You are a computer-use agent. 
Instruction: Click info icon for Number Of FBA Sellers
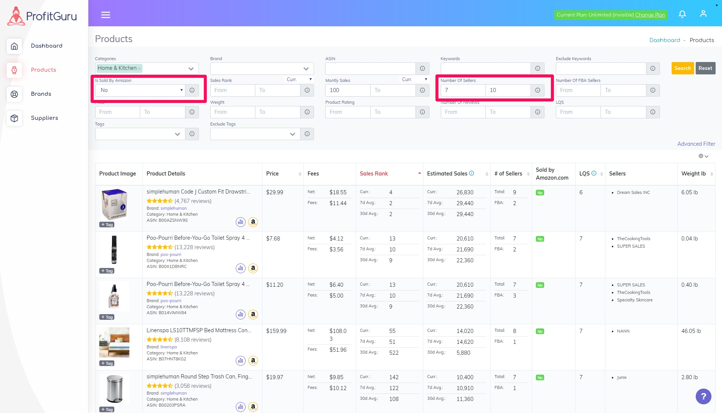coord(653,90)
